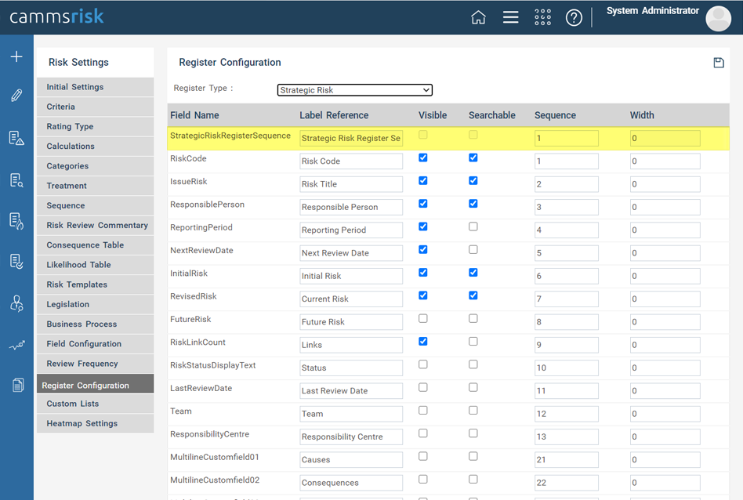Open the document checkmark icon in sidebar
Screen dimensions: 743x500
pos(16,262)
